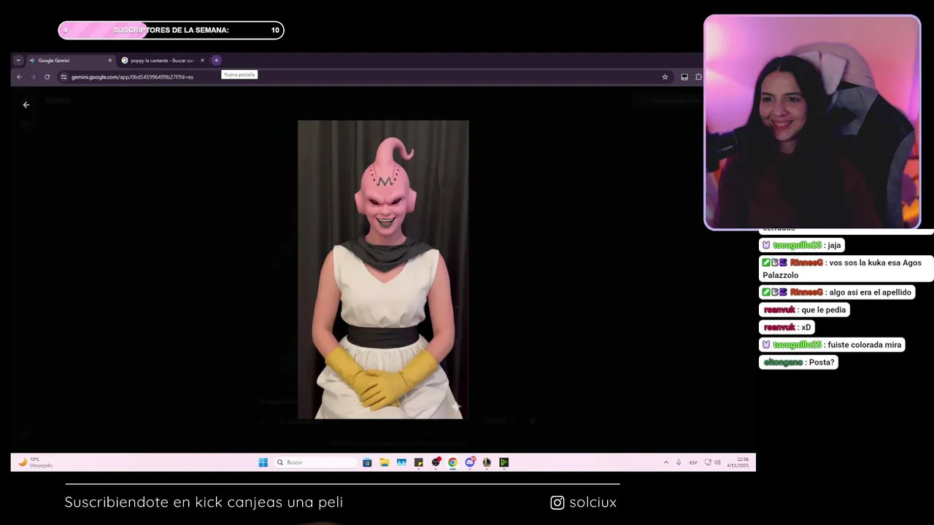The width and height of the screenshot is (934, 525).
Task: Open the Windows Start menu
Action: (263, 462)
